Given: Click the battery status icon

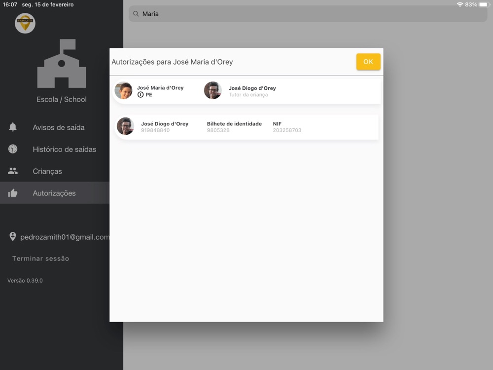Looking at the screenshot, I should (485, 4).
